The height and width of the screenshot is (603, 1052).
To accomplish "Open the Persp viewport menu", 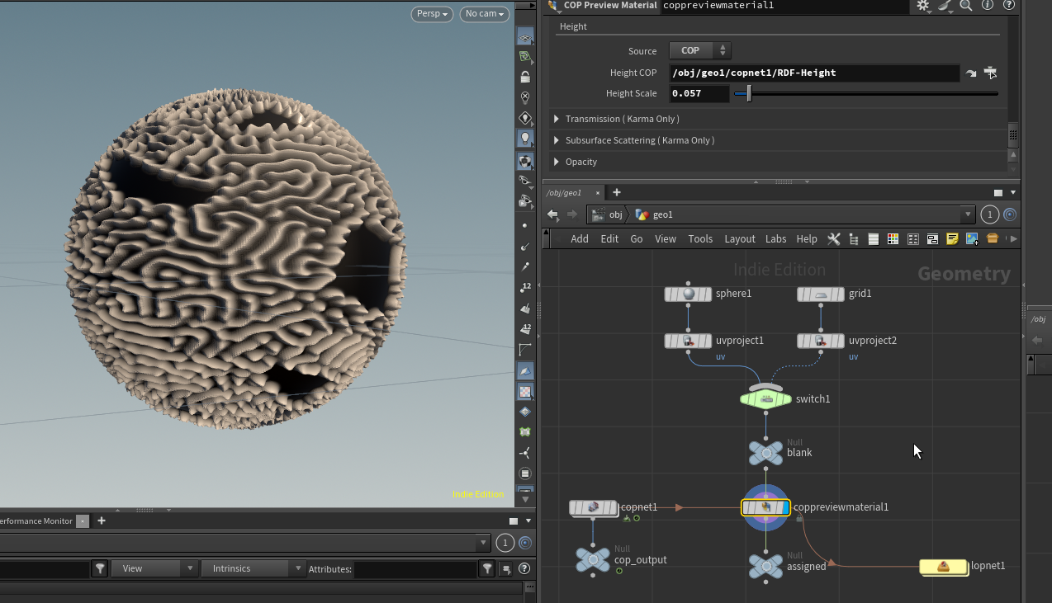I will 433,14.
